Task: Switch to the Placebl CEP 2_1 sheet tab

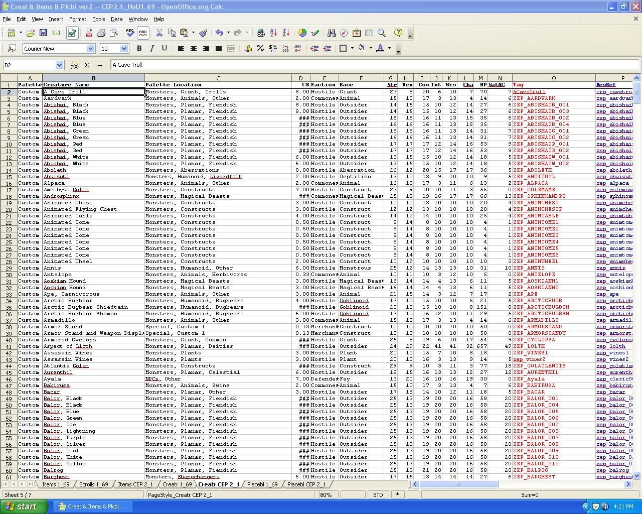Action: coord(306,484)
